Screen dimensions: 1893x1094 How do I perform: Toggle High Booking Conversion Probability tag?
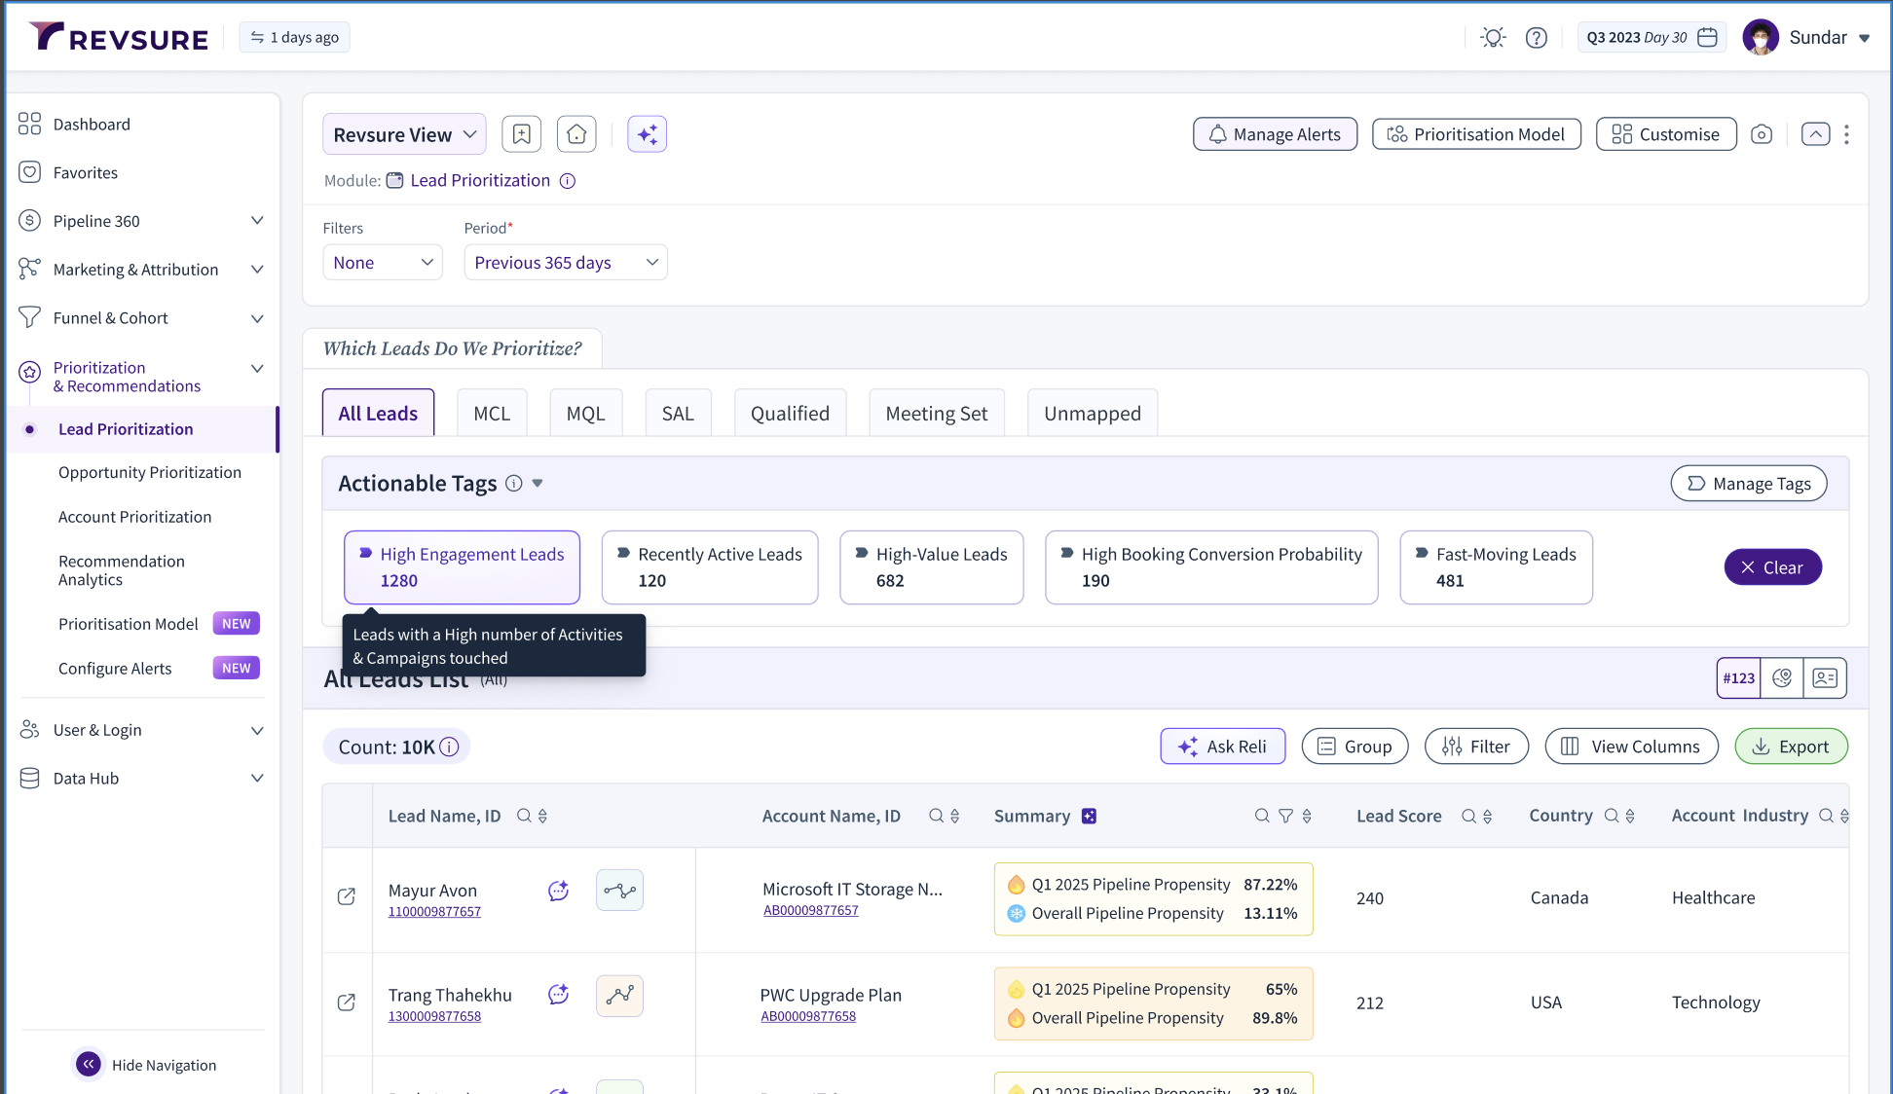click(x=1211, y=567)
